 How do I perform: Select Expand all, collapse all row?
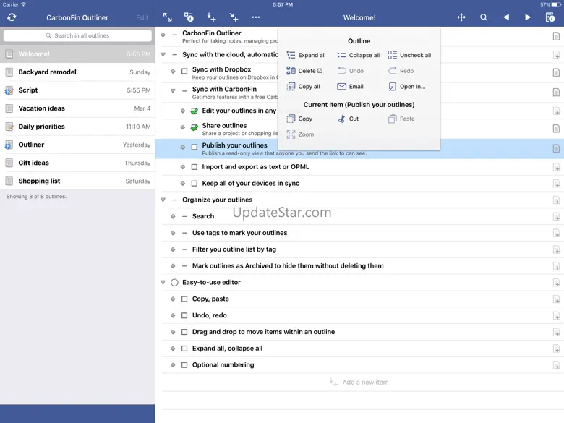pos(359,349)
